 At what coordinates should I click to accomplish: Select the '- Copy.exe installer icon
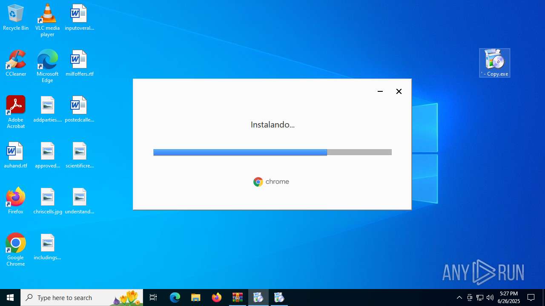pos(495,62)
